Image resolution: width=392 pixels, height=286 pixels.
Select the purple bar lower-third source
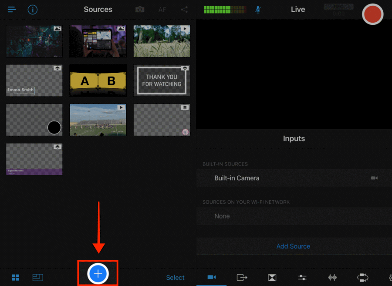click(34, 159)
